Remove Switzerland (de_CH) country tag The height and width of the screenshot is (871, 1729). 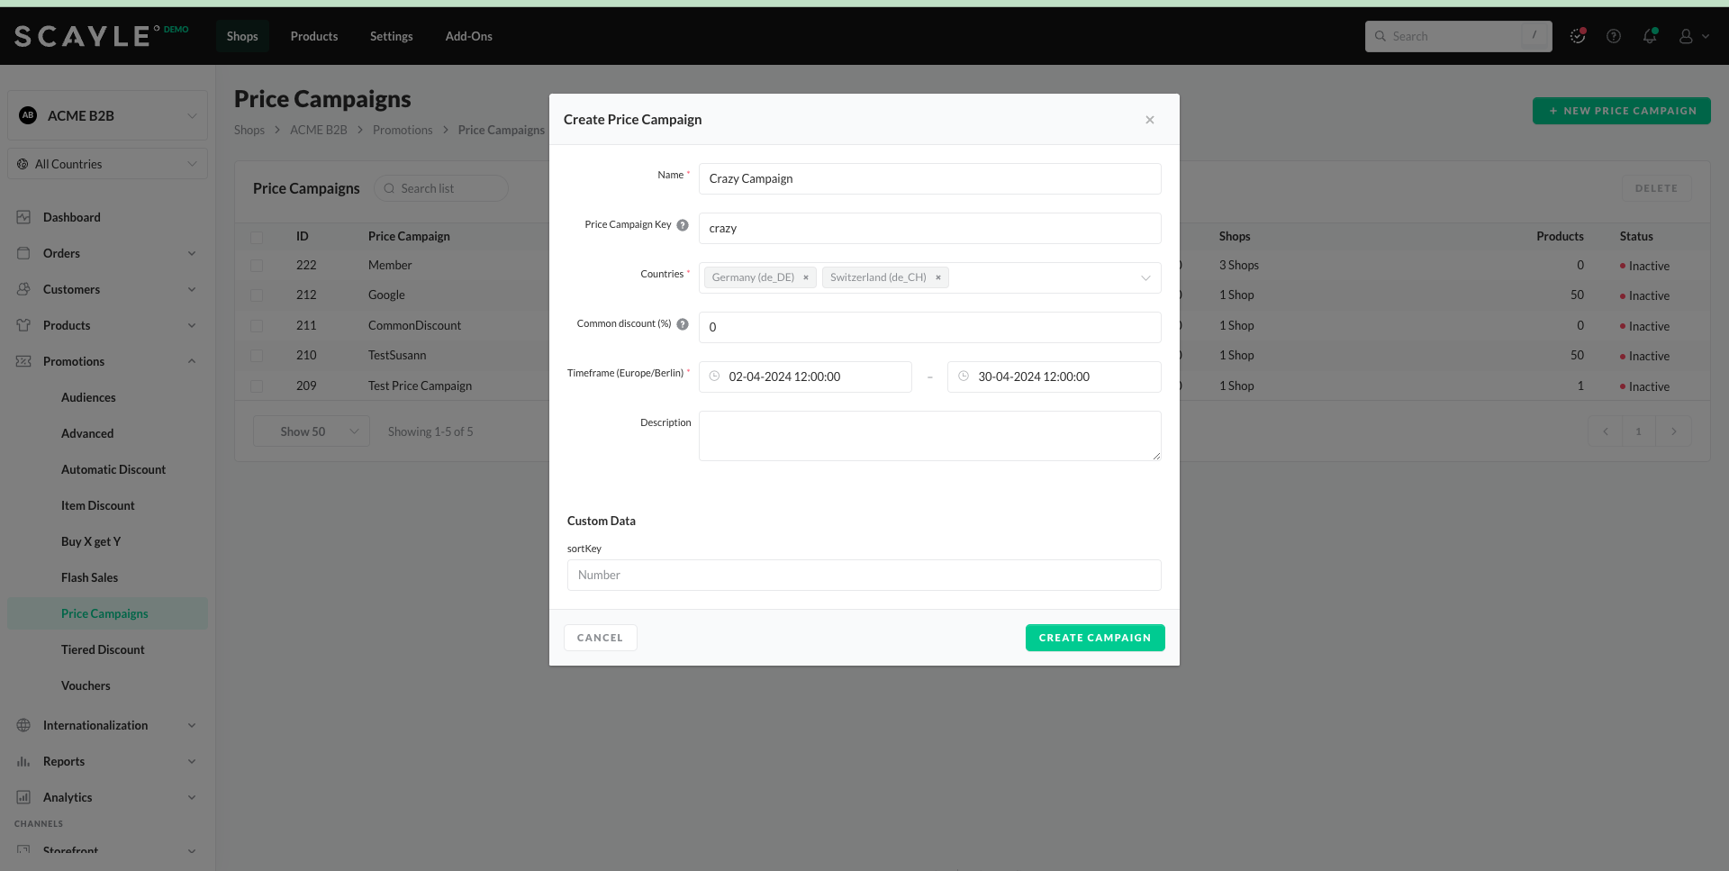coord(938,277)
